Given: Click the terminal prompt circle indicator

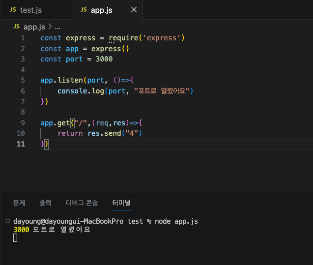Looking at the screenshot, I should coord(8,221).
